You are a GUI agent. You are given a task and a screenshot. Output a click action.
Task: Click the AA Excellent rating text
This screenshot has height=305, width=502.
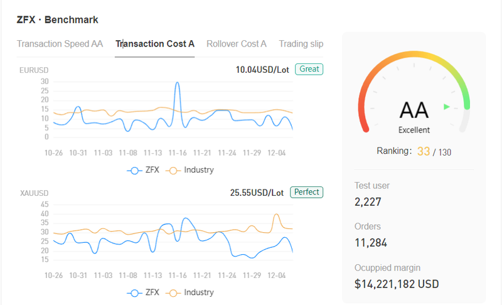[414, 117]
